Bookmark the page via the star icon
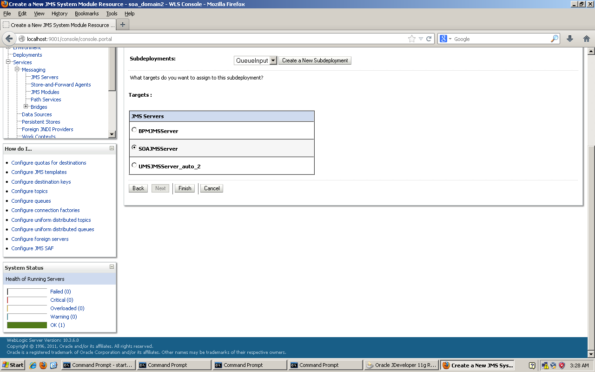 (411, 39)
